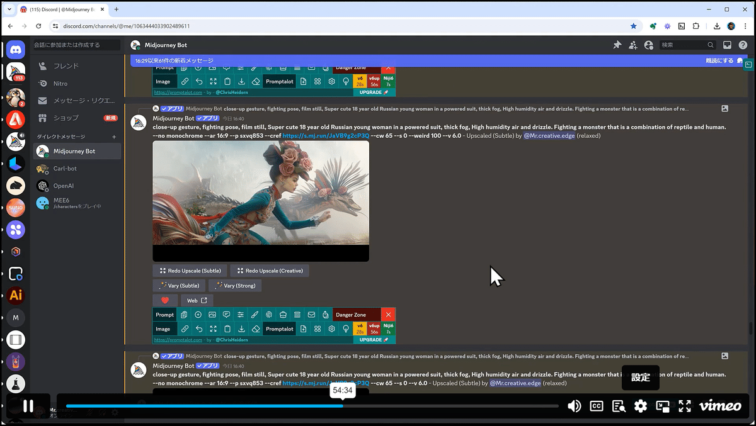This screenshot has height=426, width=756.
Task: Open the SUNO server icon
Action: 16,207
